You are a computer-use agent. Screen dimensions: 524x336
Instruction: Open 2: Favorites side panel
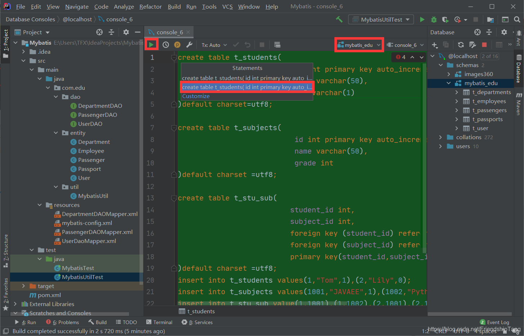pos(5,294)
